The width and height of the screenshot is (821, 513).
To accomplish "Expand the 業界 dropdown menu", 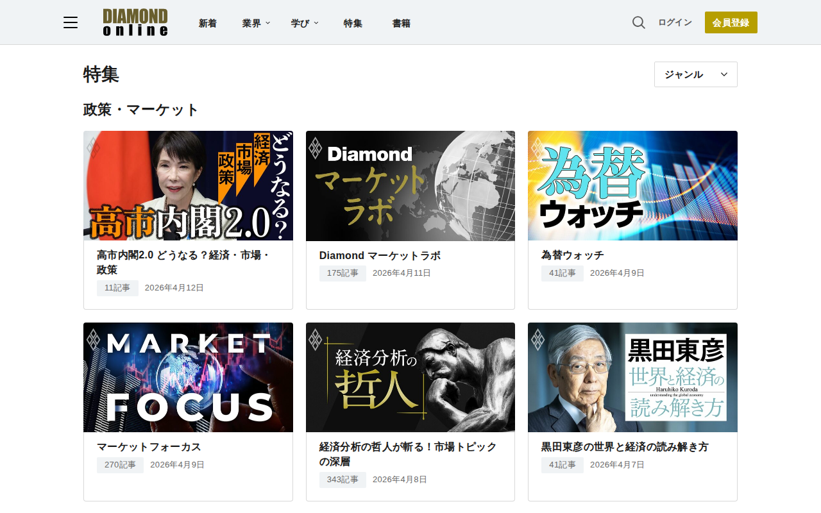I will [256, 23].
